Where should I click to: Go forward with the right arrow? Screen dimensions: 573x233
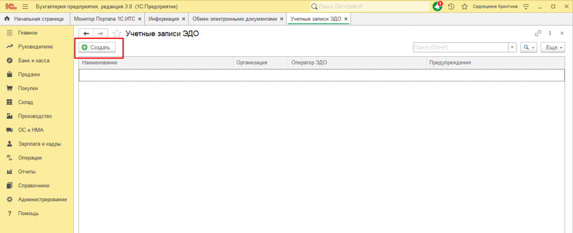click(101, 33)
